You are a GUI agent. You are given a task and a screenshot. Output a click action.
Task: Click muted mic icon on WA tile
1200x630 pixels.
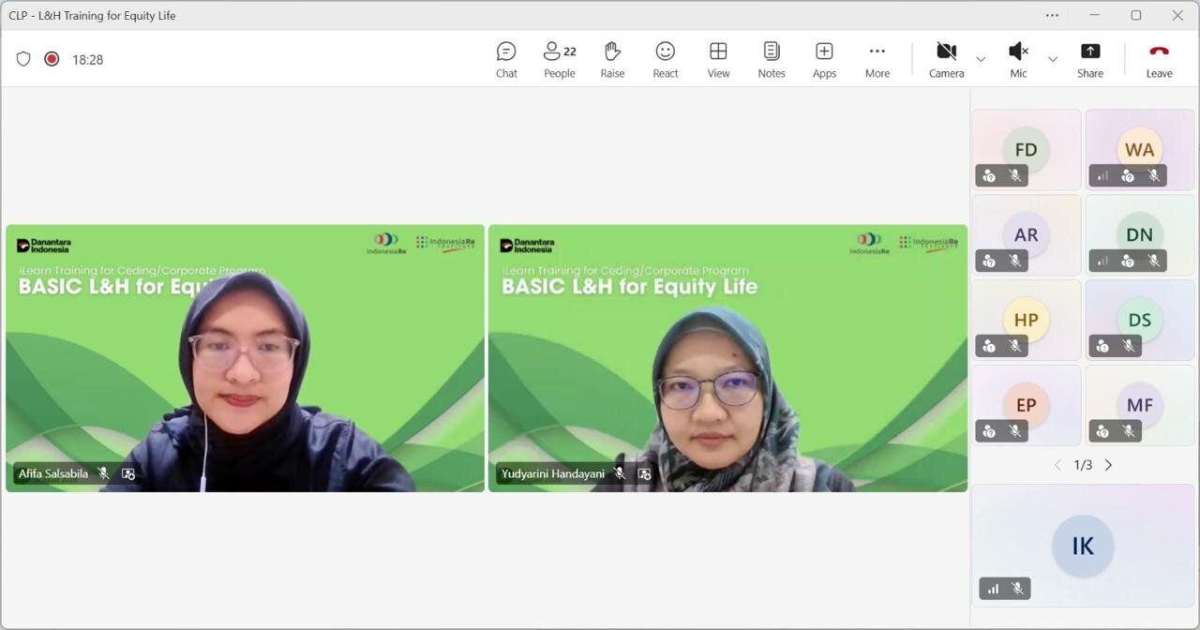[x=1154, y=175]
